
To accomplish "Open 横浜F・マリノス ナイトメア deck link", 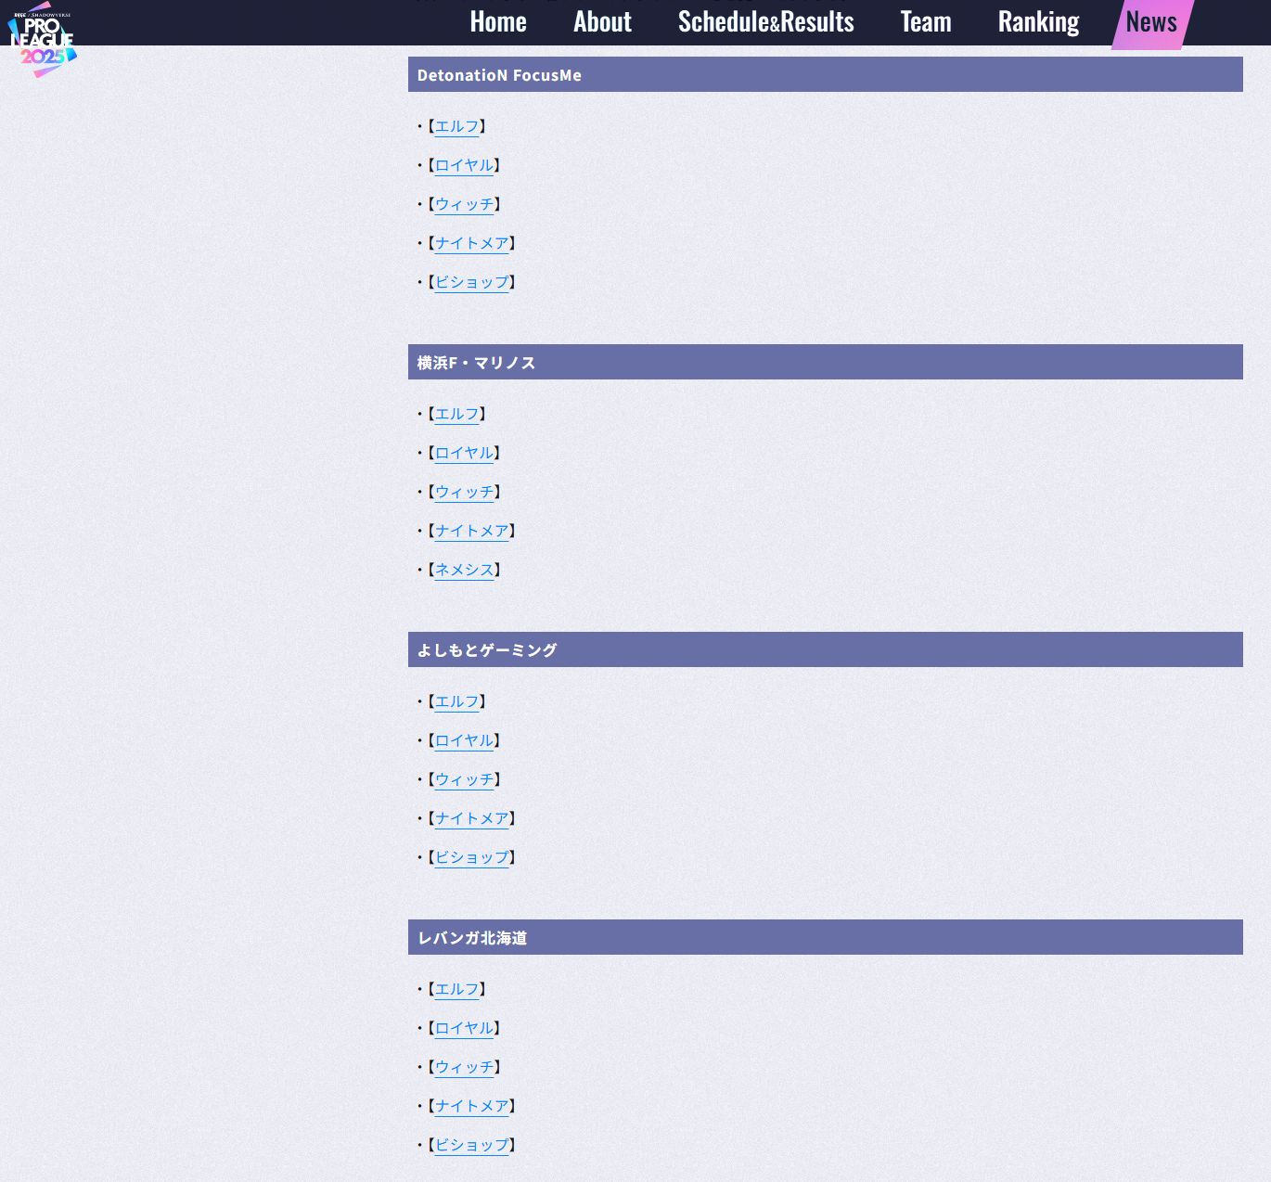I will pyautogui.click(x=471, y=531).
